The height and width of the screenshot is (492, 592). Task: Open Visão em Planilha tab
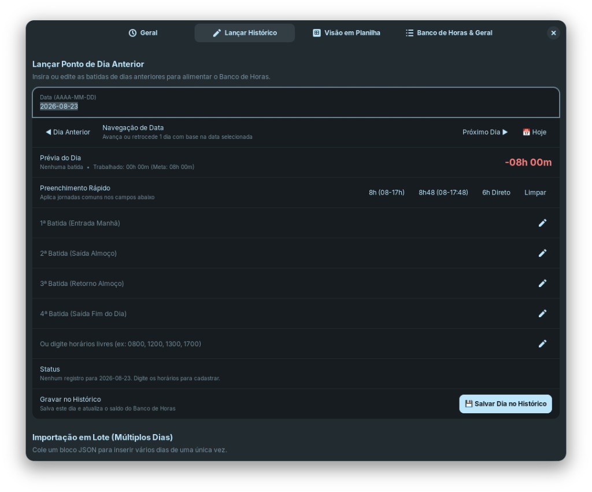[x=347, y=33]
